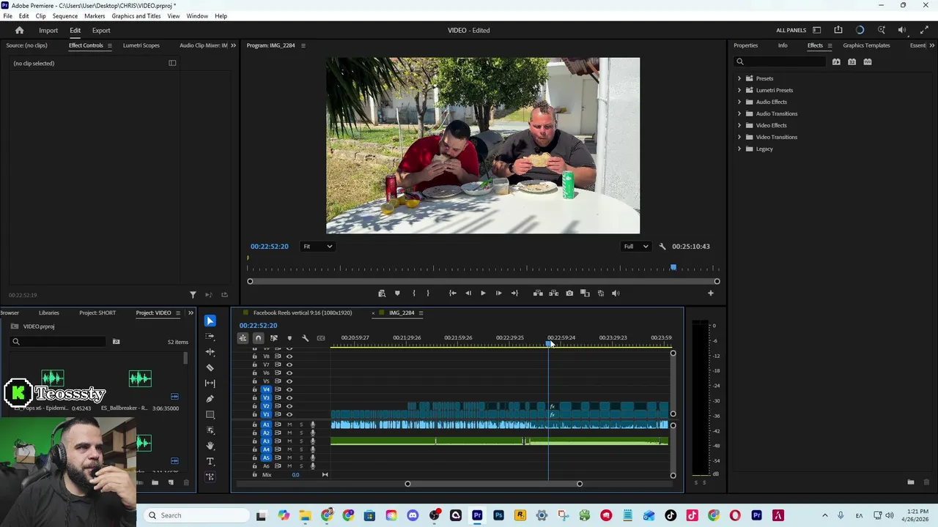Toggle Linked Selection in timeline

pos(274,338)
